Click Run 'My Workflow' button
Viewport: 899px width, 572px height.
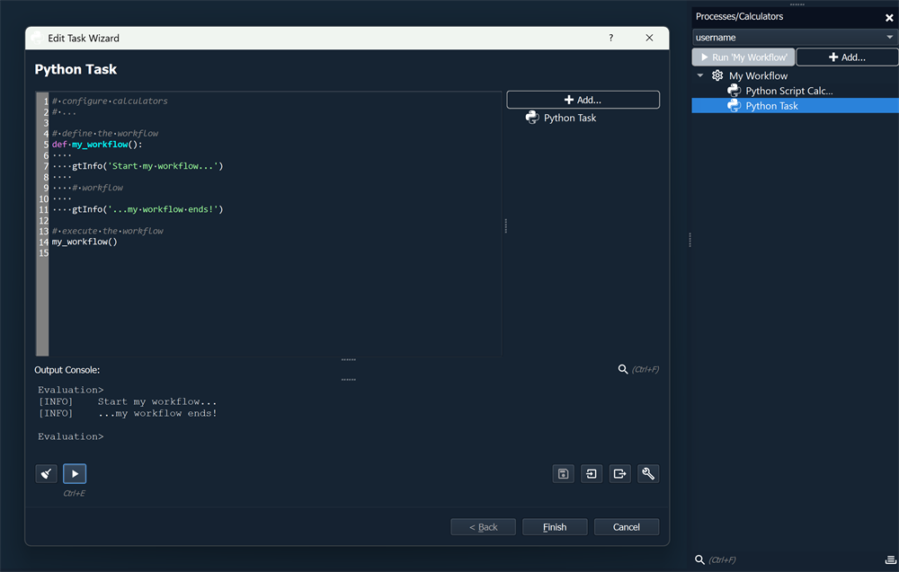point(743,57)
